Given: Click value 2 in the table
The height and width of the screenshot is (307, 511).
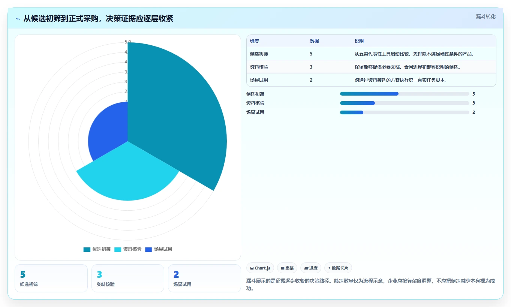Looking at the screenshot, I should pos(311,80).
